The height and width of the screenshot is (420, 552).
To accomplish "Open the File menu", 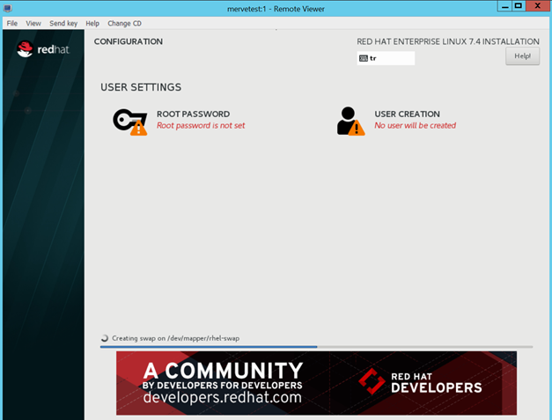I will click(12, 23).
